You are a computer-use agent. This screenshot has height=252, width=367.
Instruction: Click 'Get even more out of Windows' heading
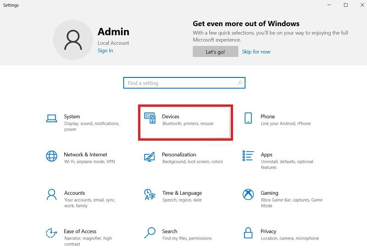[246, 24]
